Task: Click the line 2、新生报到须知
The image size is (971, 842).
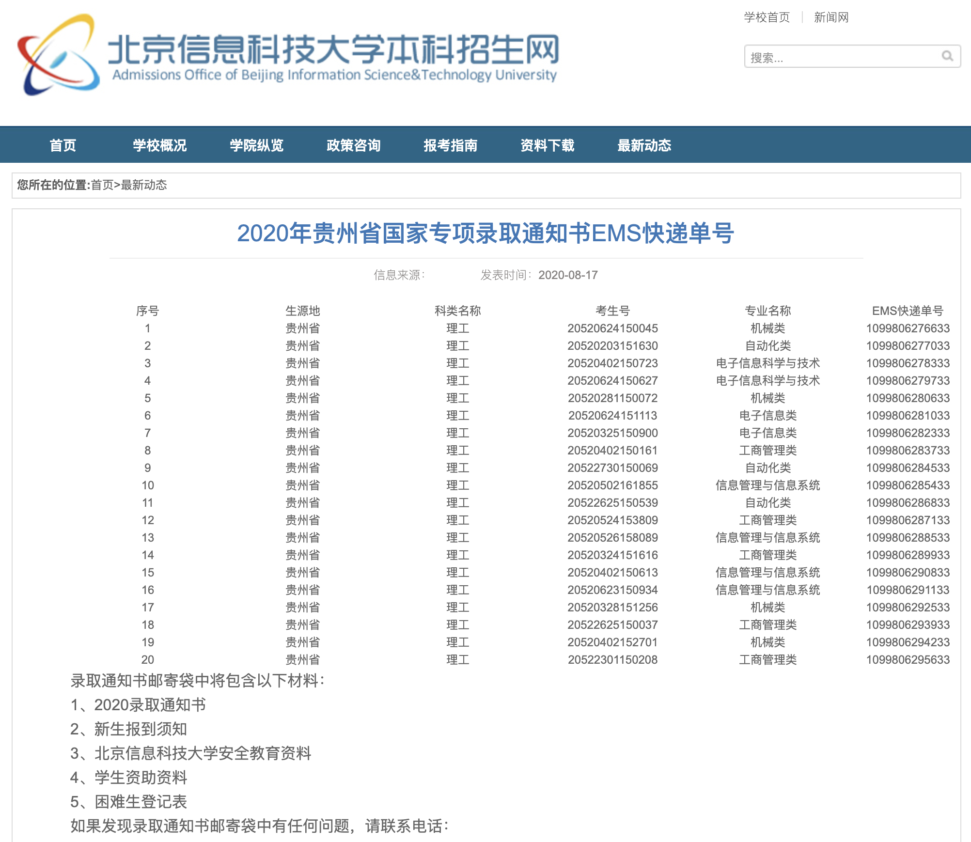Action: pos(129,729)
